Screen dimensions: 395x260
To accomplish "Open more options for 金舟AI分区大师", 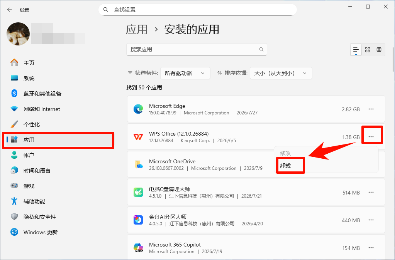I will tap(371, 220).
